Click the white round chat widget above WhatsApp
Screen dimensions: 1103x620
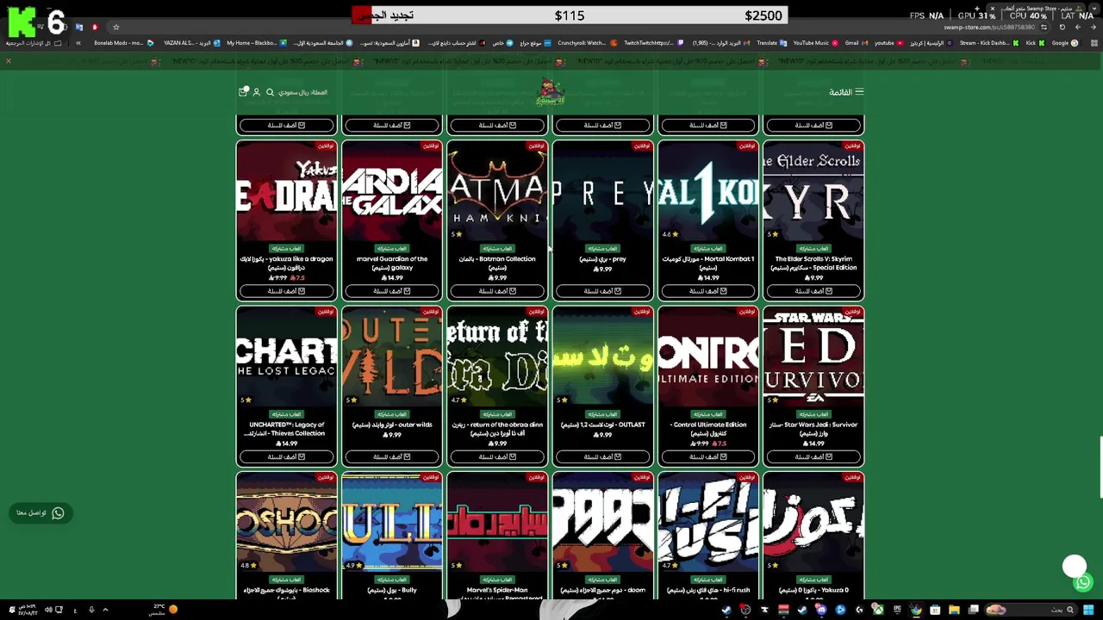click(1074, 566)
